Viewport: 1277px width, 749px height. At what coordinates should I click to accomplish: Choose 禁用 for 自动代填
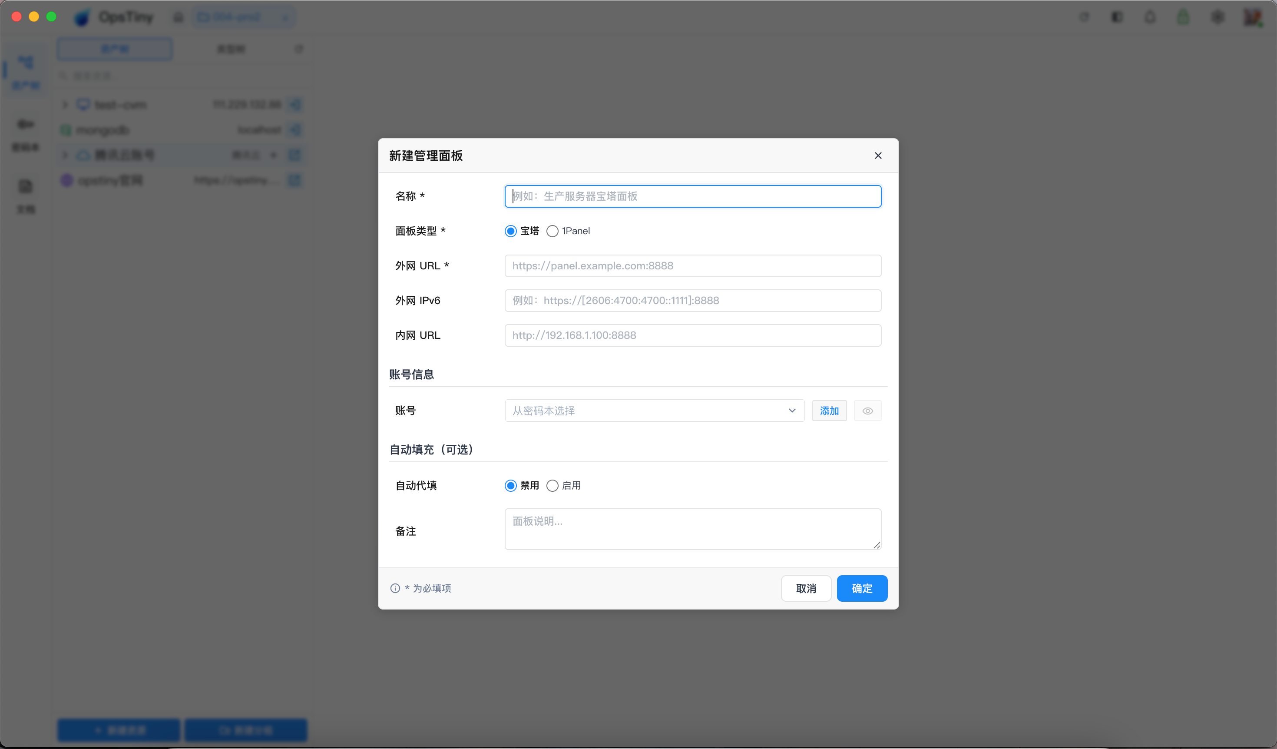click(510, 485)
